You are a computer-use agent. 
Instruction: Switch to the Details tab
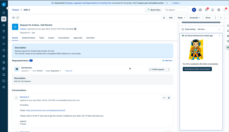click(x=15, y=38)
